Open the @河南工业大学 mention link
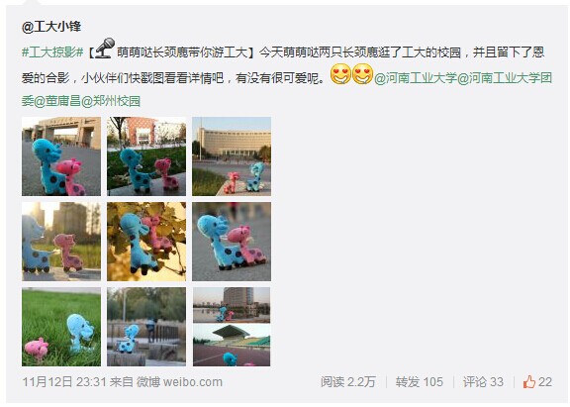This screenshot has width=570, height=407. point(416,77)
